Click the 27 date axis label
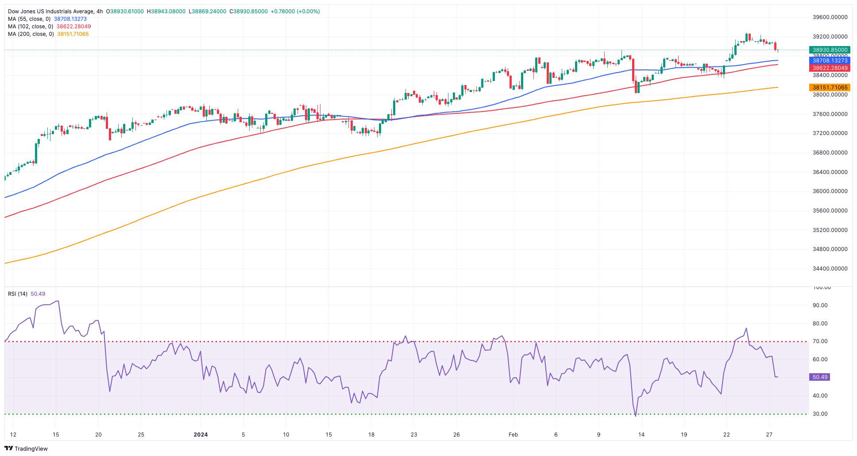The height and width of the screenshot is (456, 857). pos(769,435)
